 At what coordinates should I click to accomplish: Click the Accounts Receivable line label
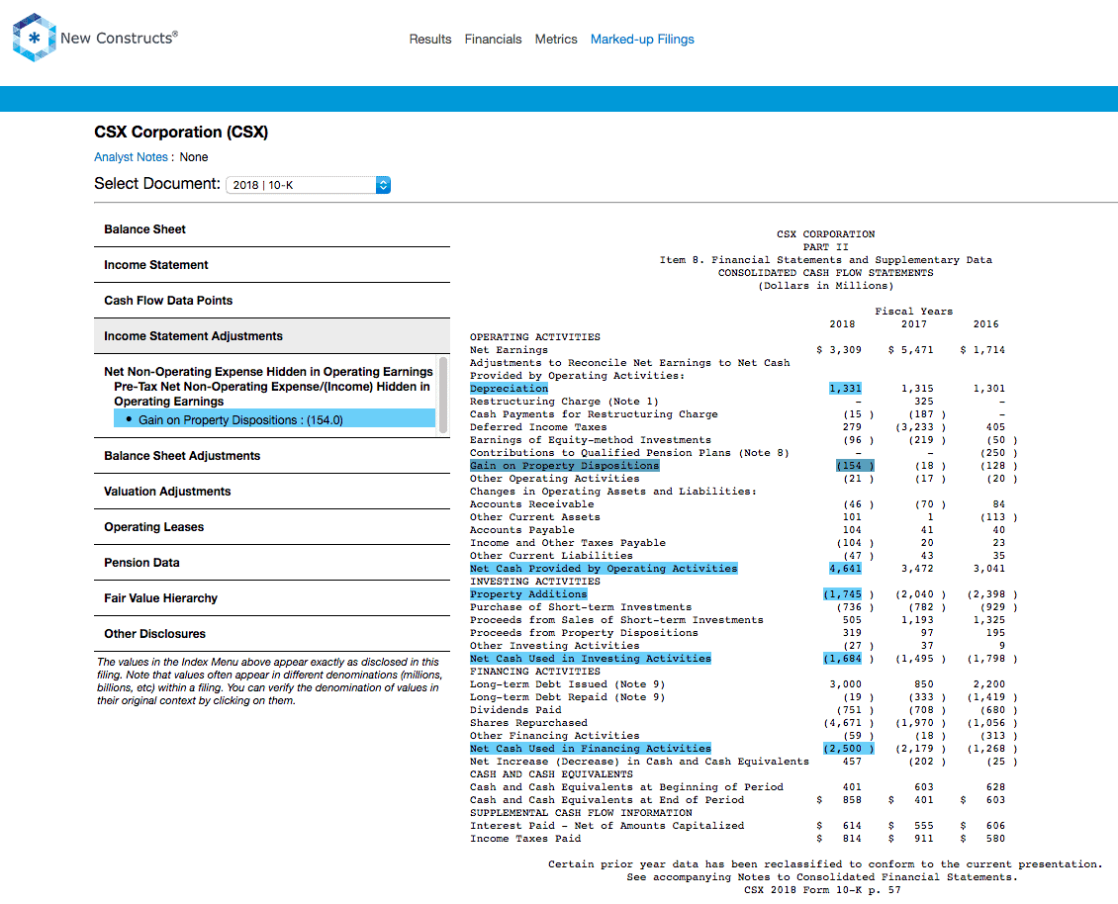tap(532, 504)
